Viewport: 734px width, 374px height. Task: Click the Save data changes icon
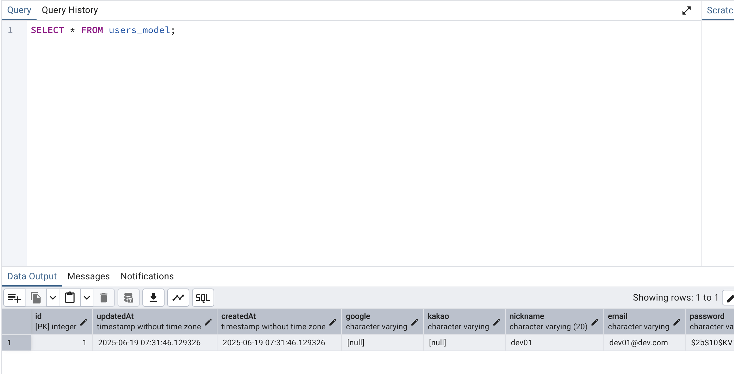coord(128,298)
